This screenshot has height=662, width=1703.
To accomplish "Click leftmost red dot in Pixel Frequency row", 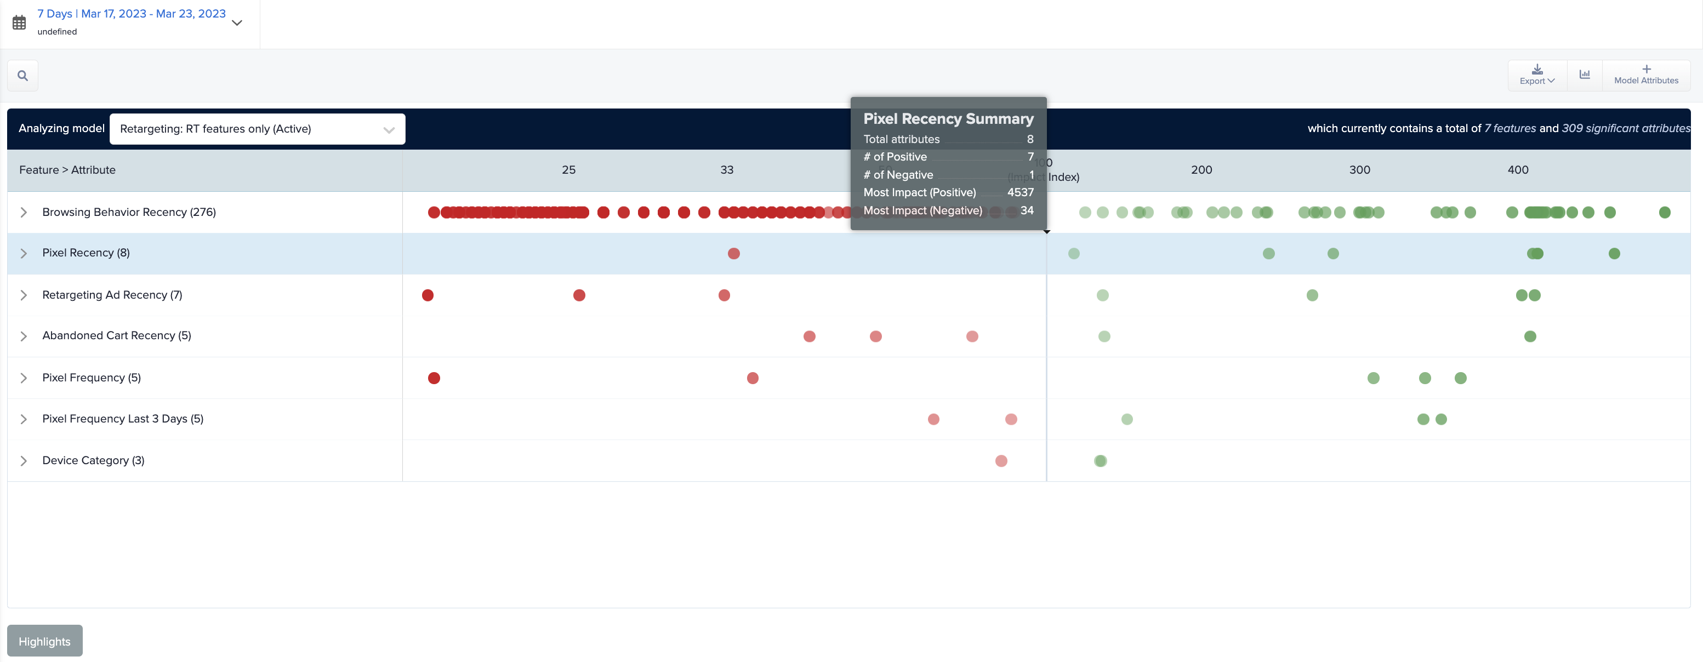I will point(434,378).
